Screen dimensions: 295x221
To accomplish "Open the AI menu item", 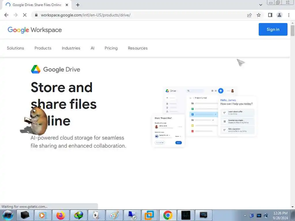I will pyautogui.click(x=92, y=48).
